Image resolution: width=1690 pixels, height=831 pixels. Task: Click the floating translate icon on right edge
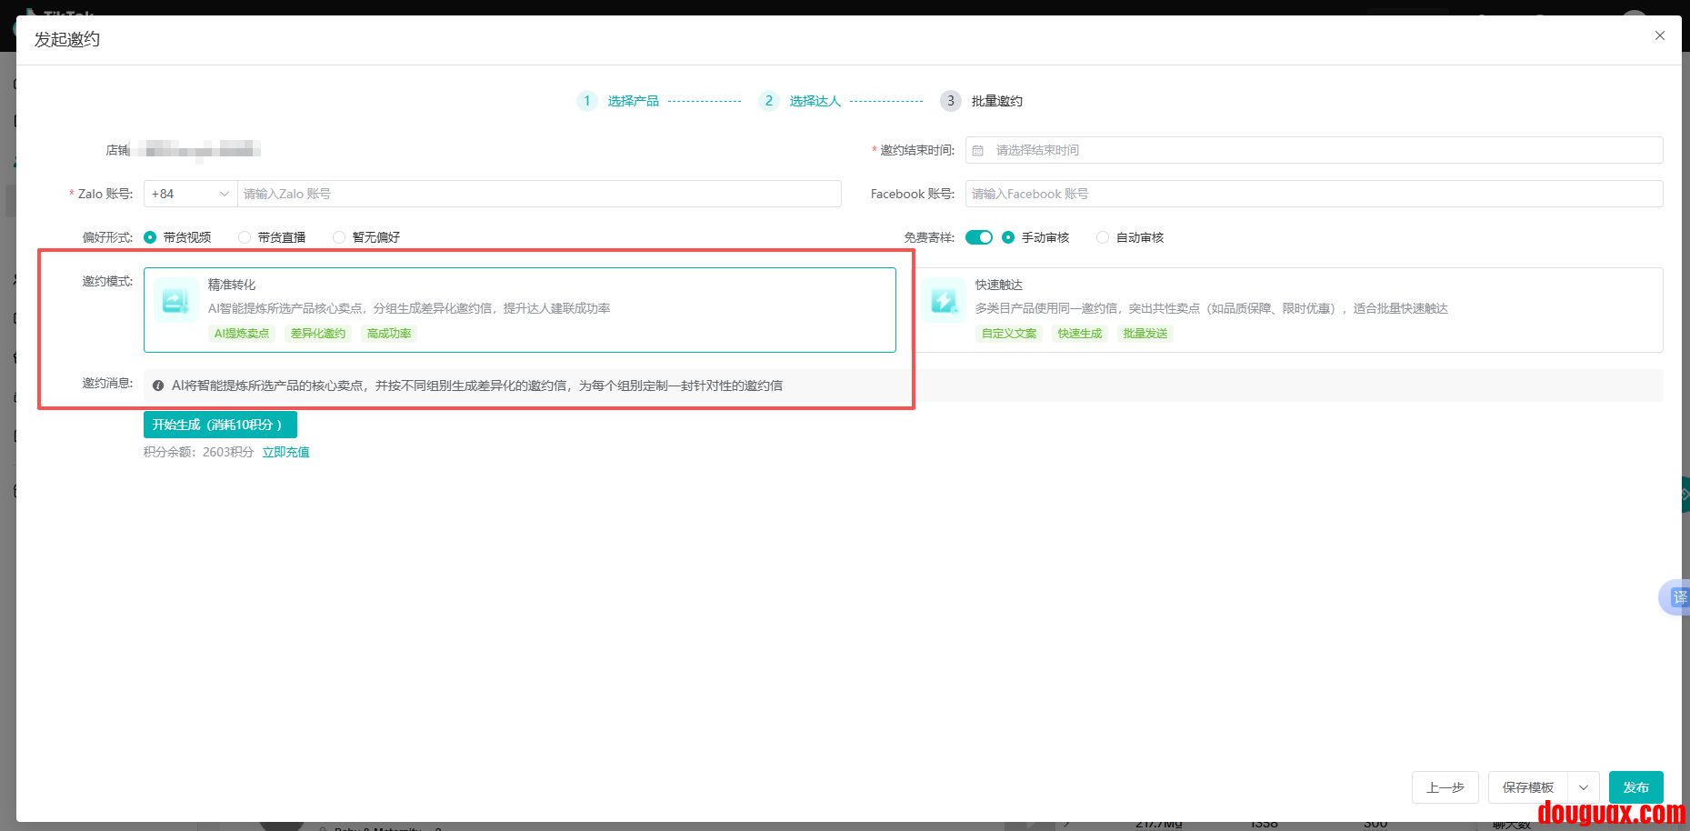(1678, 597)
